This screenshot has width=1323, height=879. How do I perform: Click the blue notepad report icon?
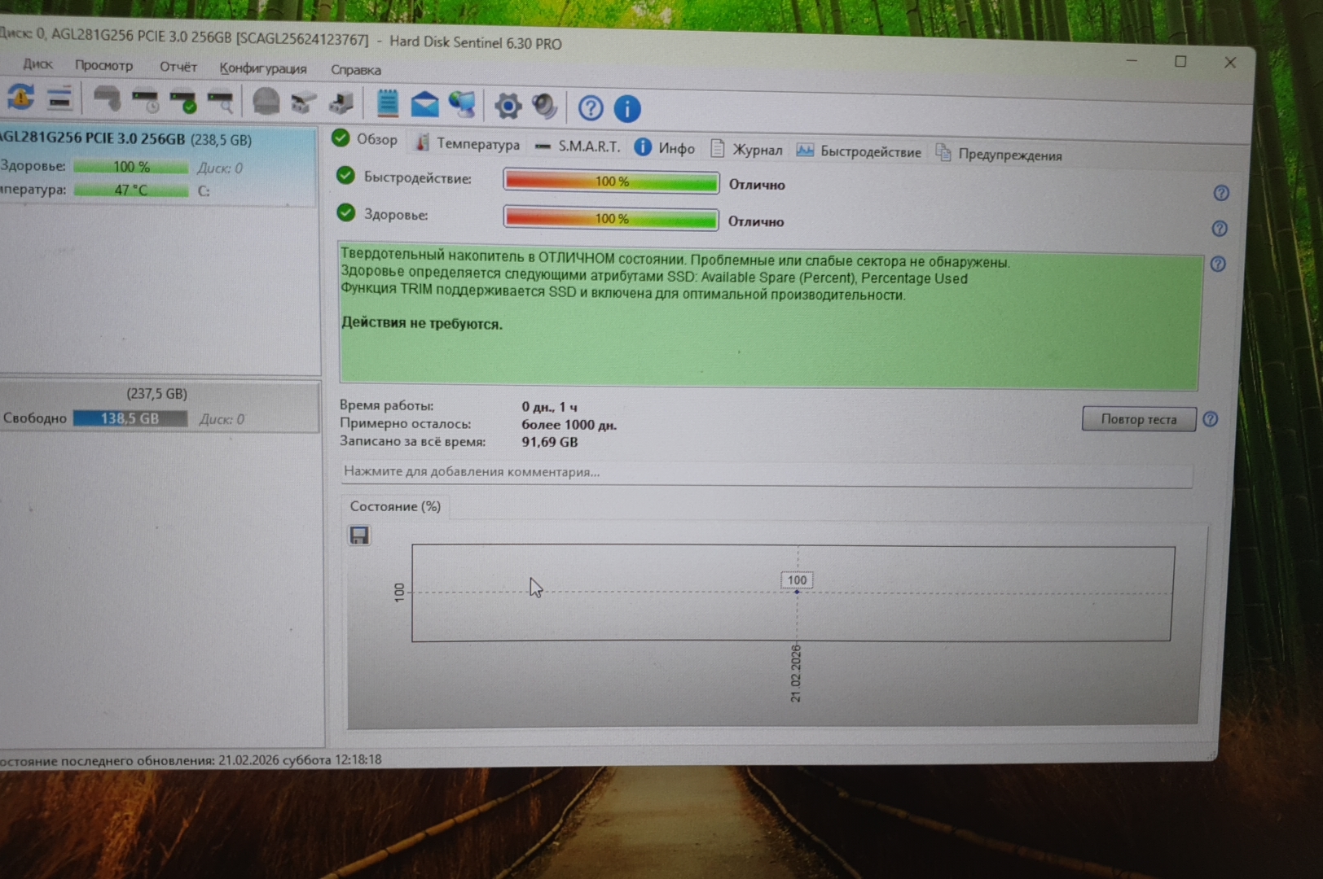(388, 103)
